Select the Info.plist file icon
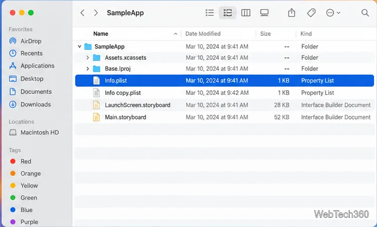Screen dimensions: 377x227 pyautogui.click(x=96, y=80)
